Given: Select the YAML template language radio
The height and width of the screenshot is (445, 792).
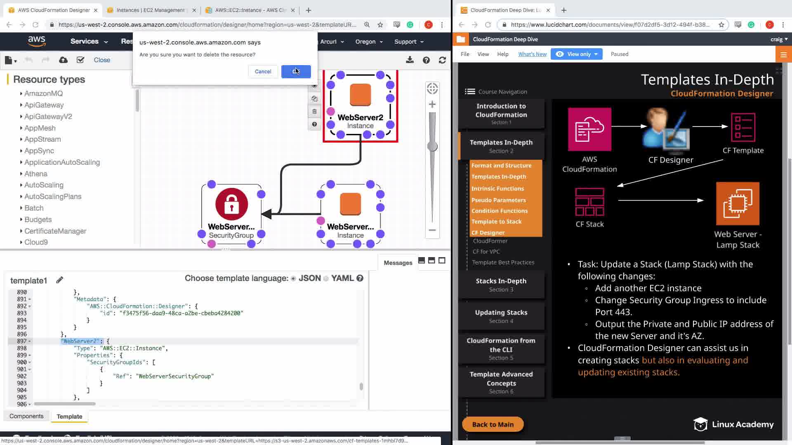Looking at the screenshot, I should (326, 279).
